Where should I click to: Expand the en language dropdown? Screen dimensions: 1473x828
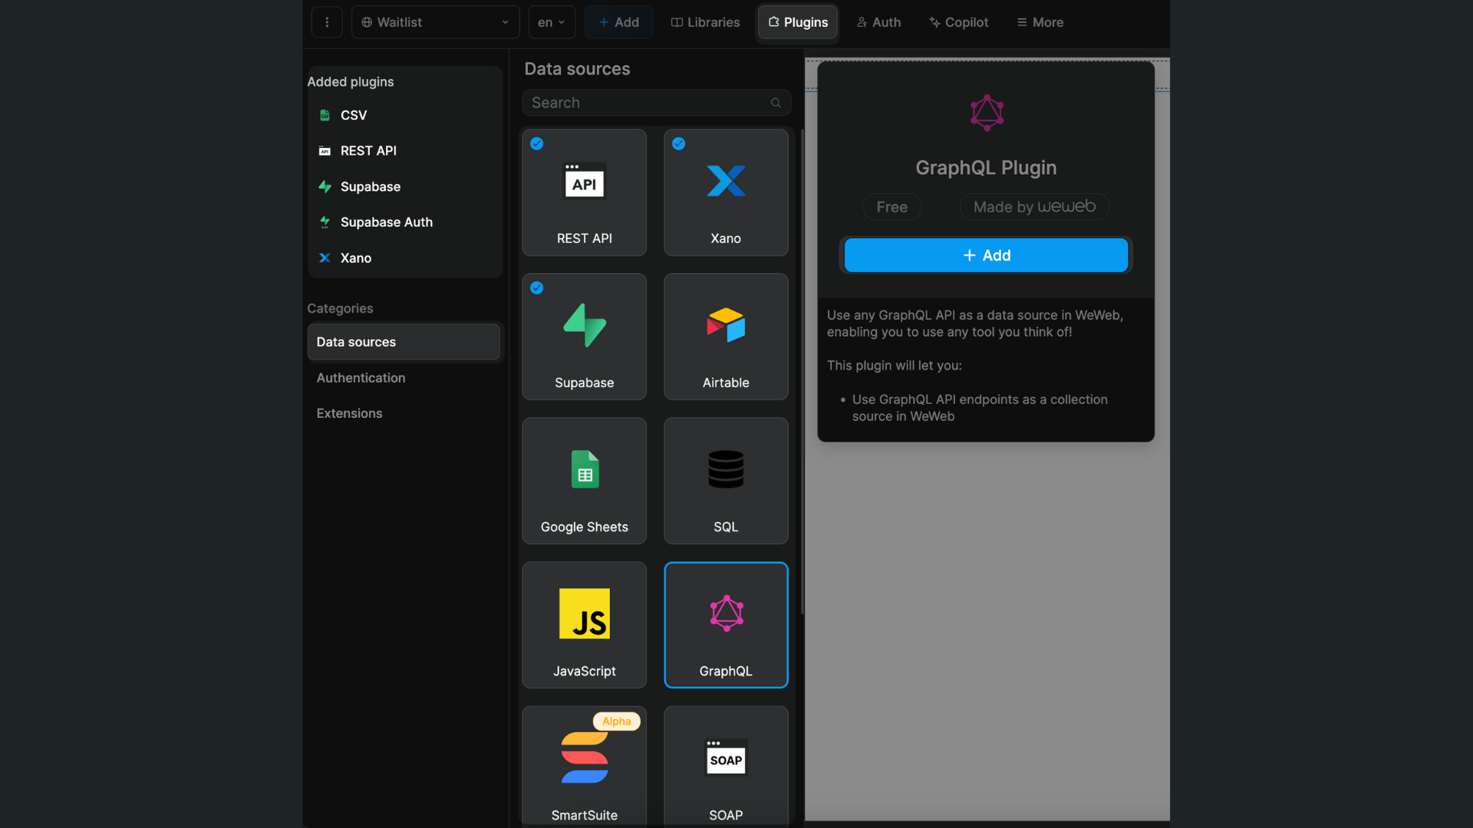pos(552,22)
